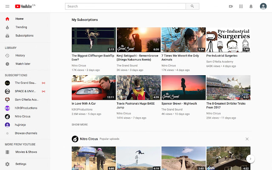Click the Browse channels plus icon

[7, 133]
